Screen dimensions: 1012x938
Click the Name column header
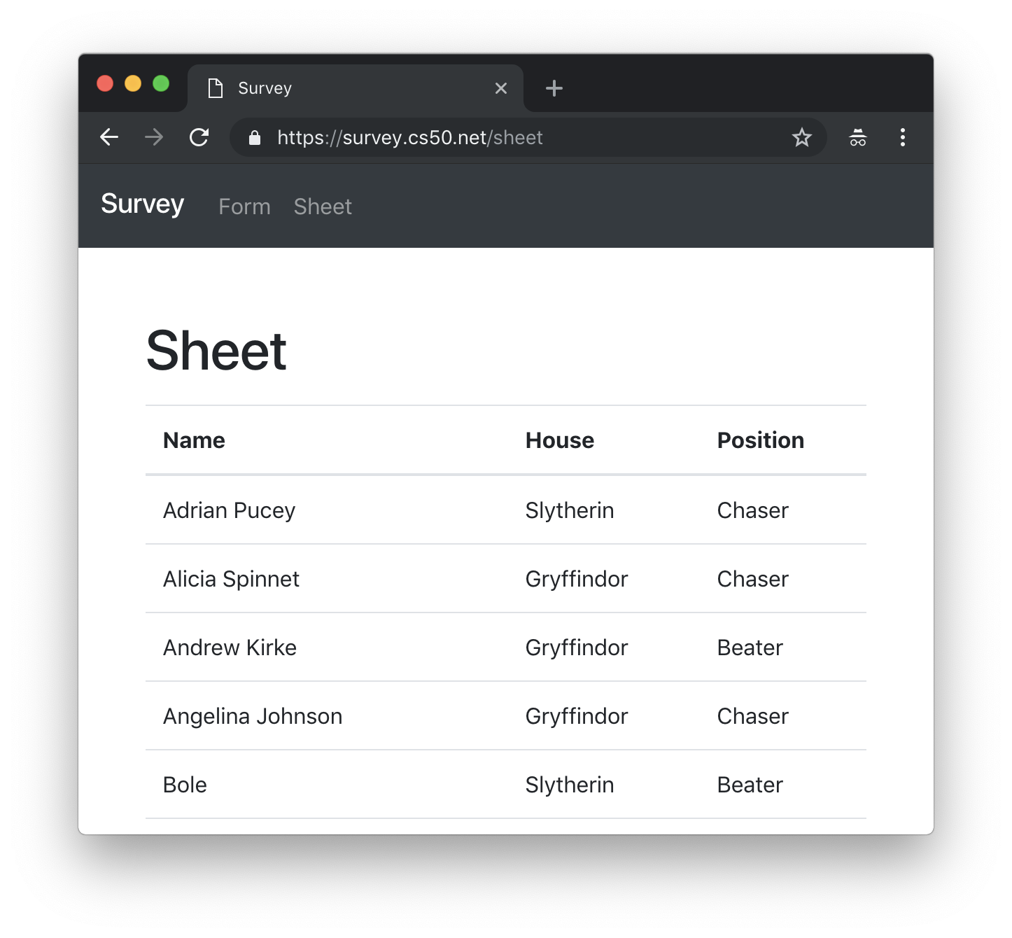(x=194, y=440)
